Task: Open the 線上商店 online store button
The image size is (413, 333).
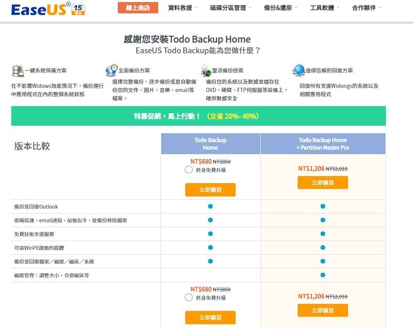Action: point(138,8)
